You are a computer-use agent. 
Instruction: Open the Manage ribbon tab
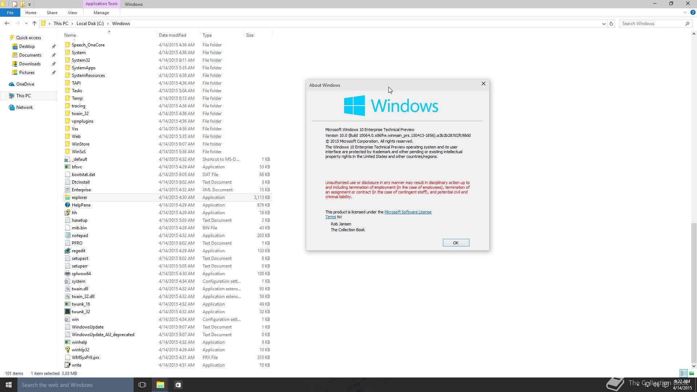(101, 13)
